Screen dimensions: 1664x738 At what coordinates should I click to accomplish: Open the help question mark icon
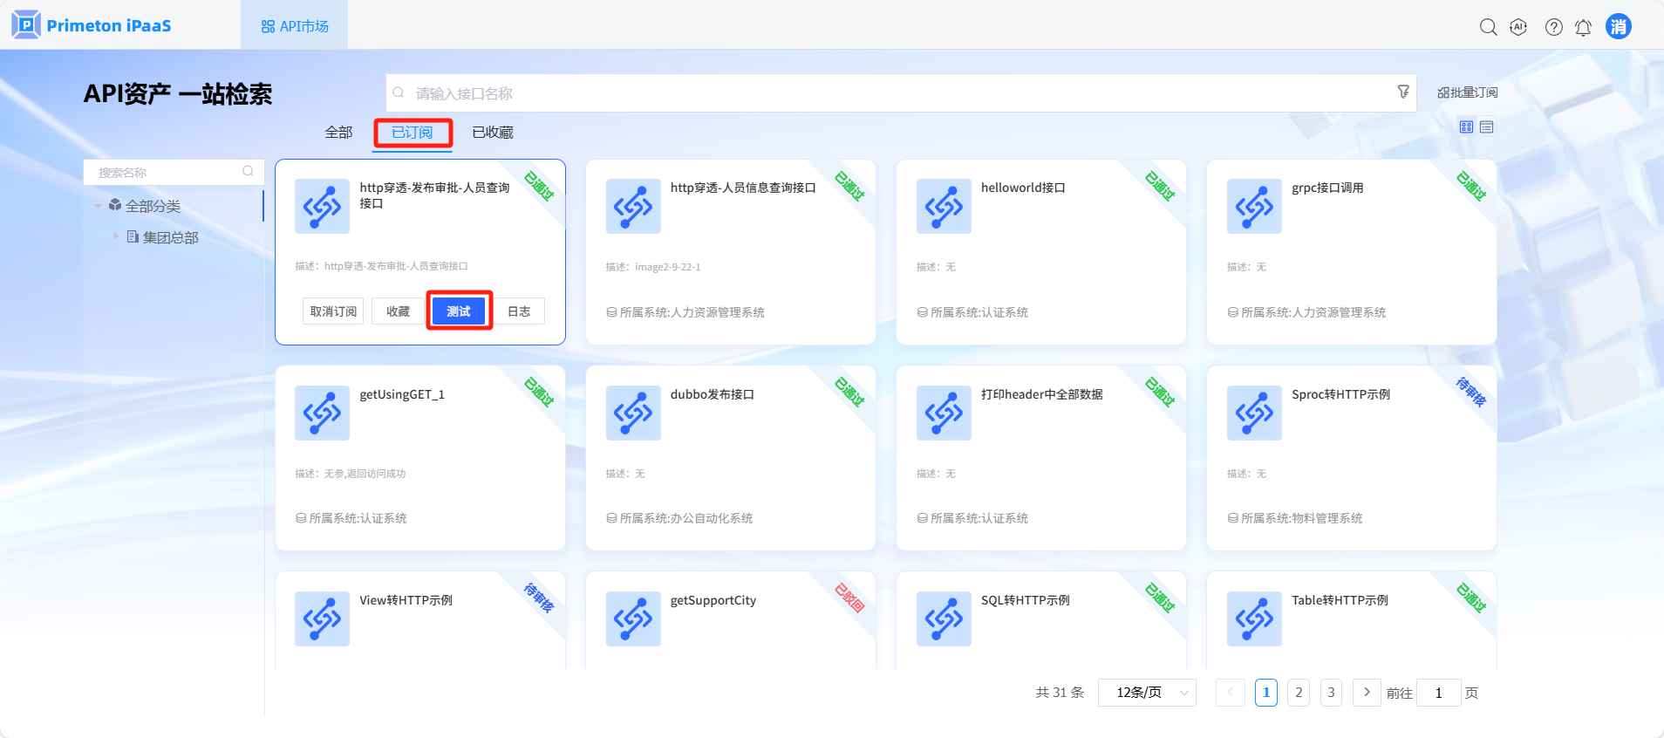click(x=1553, y=27)
